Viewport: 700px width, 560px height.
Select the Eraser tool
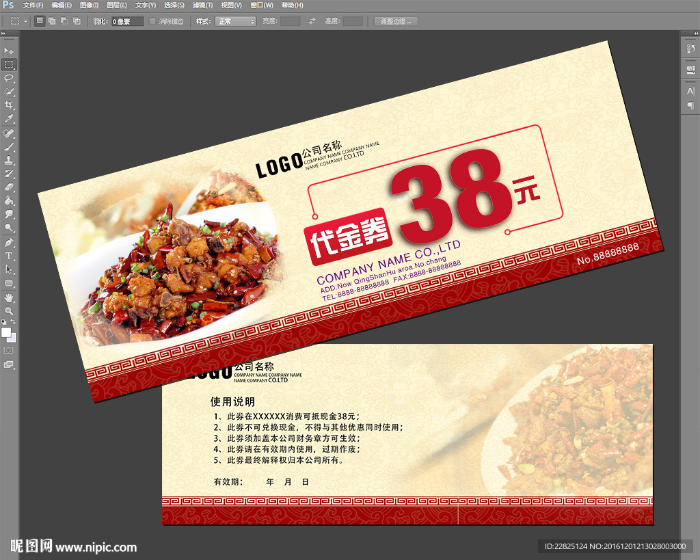(x=8, y=187)
